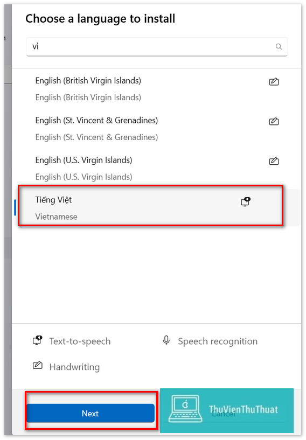Click the Next button

(90, 413)
